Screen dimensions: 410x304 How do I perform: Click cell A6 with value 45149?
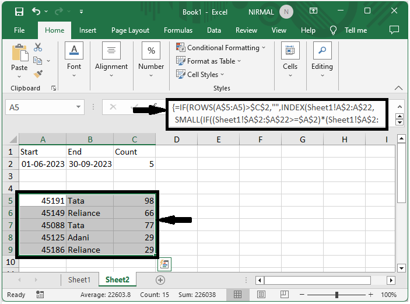(x=43, y=213)
